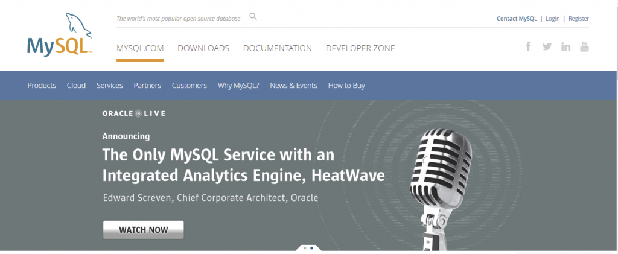
Task: Switch to the DOCUMENTATION tab
Action: 278,48
